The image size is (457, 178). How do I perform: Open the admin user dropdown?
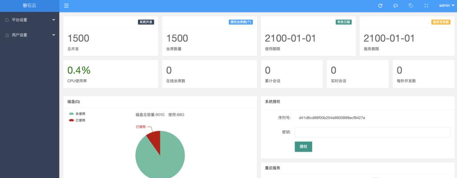click(x=446, y=5)
